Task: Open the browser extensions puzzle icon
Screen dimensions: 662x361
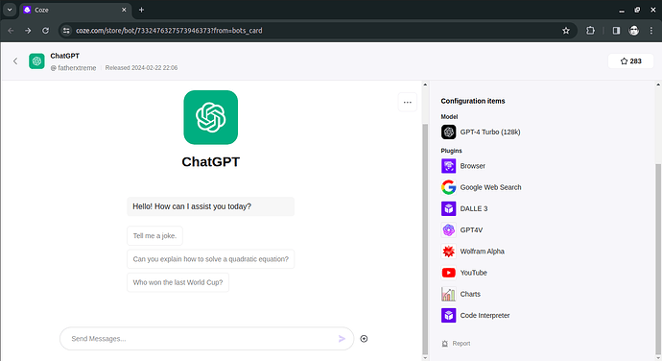Action: click(x=590, y=31)
